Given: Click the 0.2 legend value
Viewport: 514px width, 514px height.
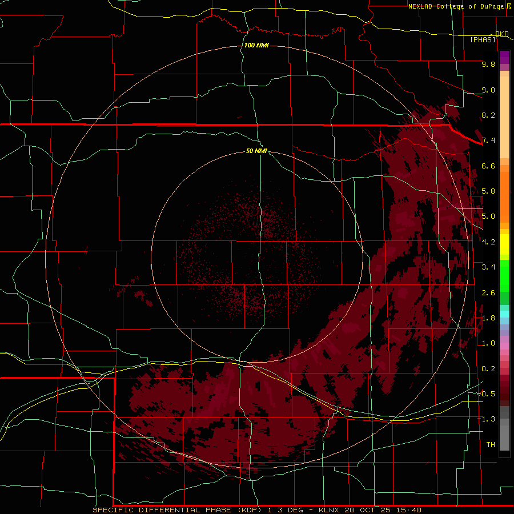Looking at the screenshot, I should 488,369.
